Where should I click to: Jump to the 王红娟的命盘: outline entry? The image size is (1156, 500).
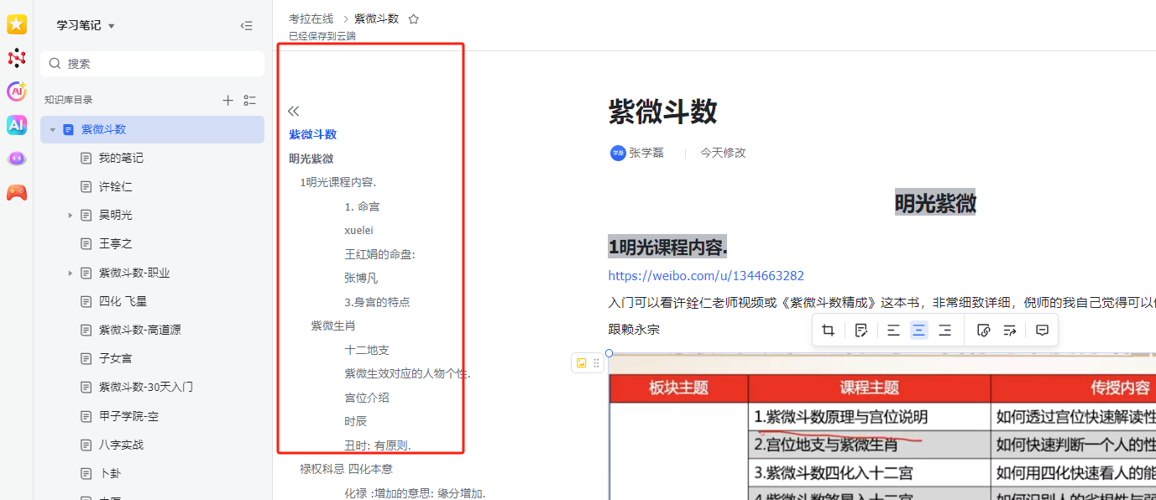tap(379, 254)
